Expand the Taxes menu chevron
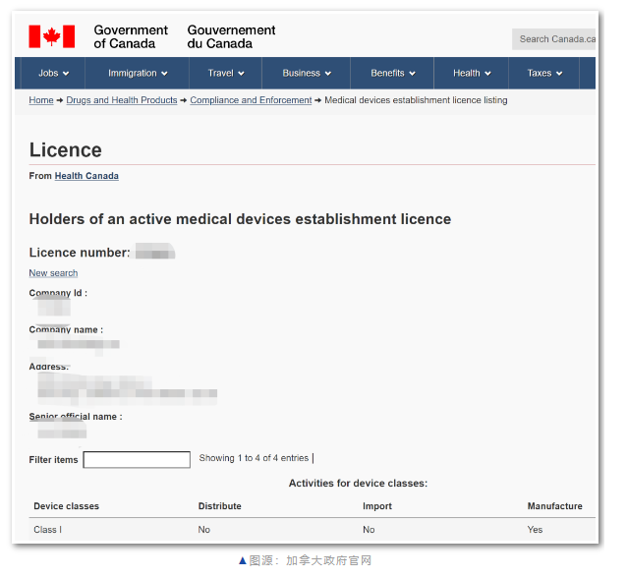The width and height of the screenshot is (627, 578). pos(559,74)
